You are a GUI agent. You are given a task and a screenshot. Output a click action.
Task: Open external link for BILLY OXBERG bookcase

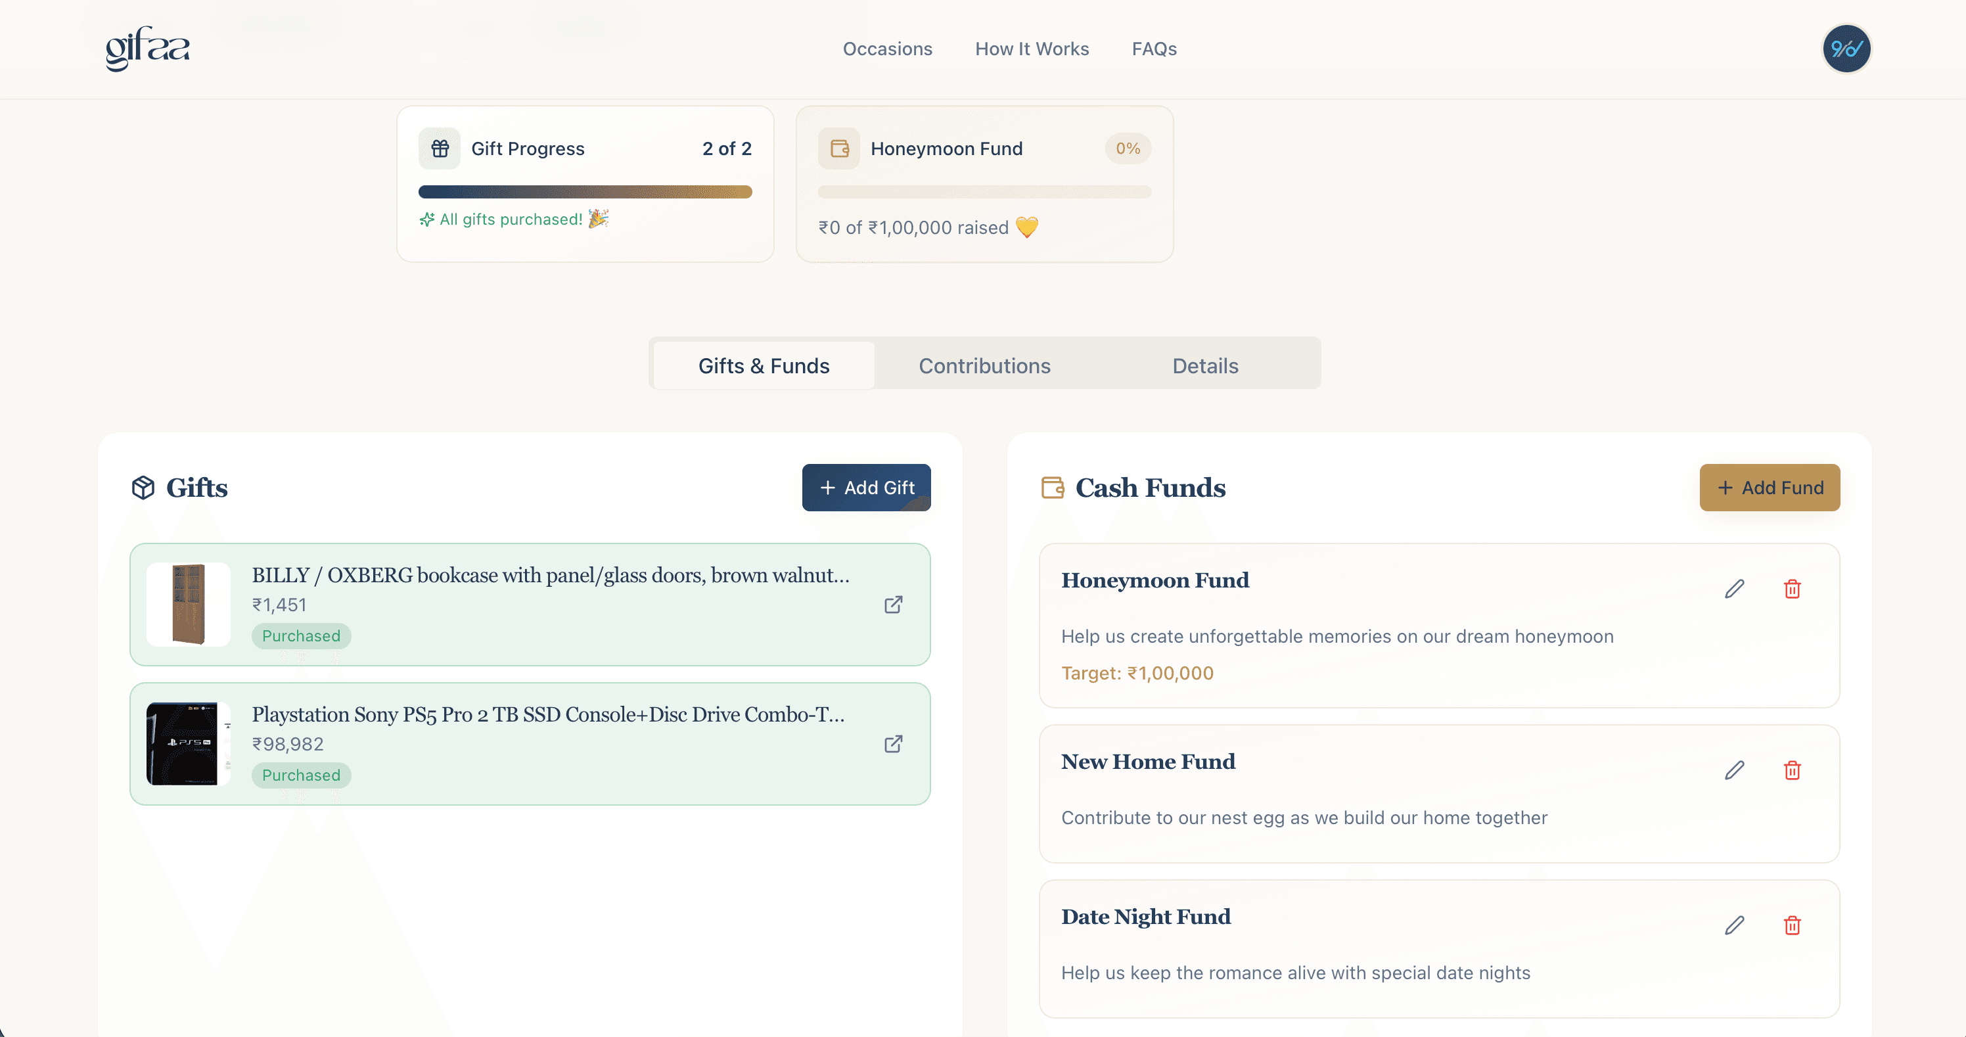tap(892, 605)
